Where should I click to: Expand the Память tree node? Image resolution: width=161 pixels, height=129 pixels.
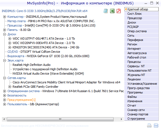4,30
